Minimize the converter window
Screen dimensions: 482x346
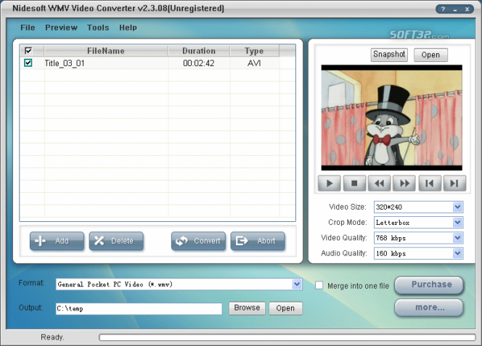point(455,9)
